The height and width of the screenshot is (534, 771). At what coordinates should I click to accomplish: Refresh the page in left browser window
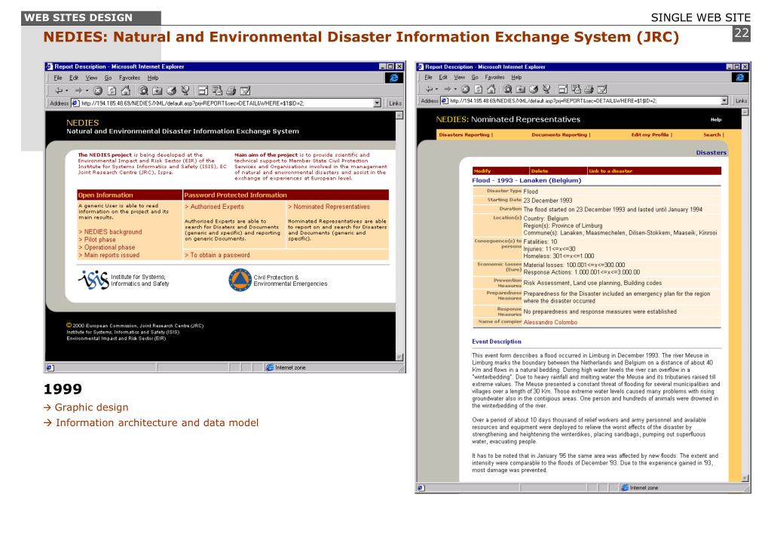tap(112, 91)
